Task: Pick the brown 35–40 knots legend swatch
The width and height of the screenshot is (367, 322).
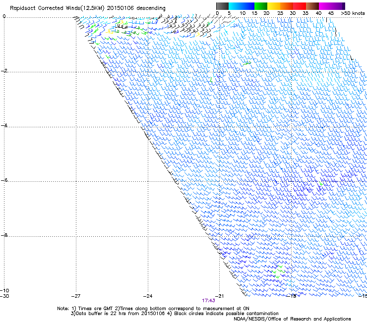Action: pos(312,6)
